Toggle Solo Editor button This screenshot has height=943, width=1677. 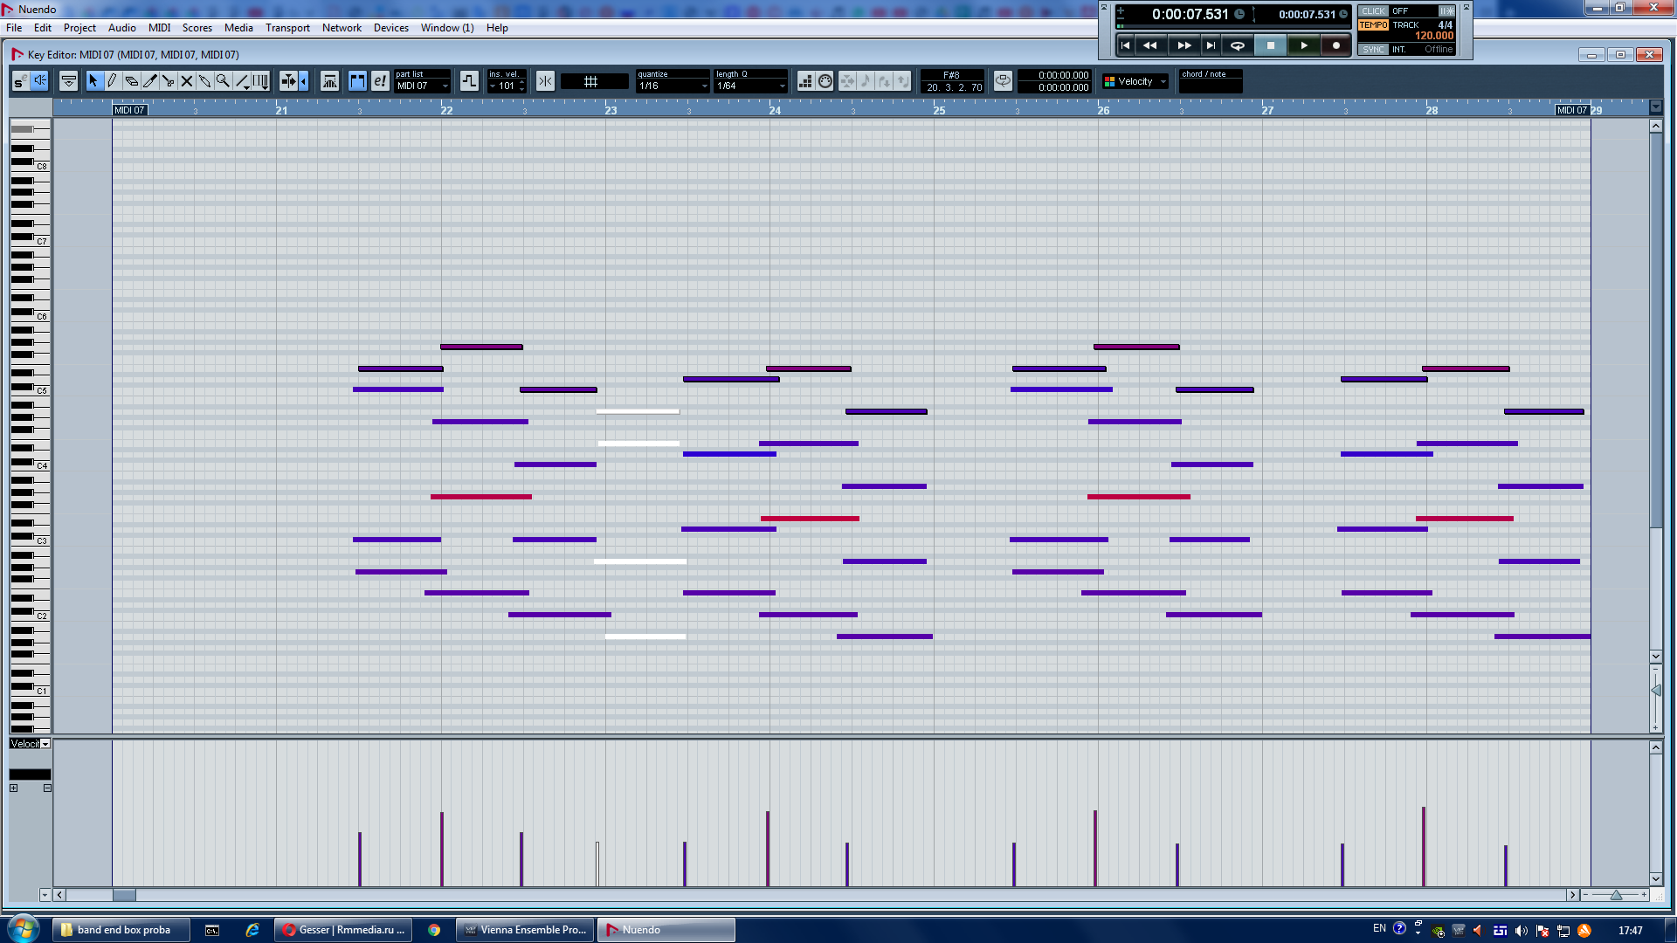pyautogui.click(x=20, y=81)
